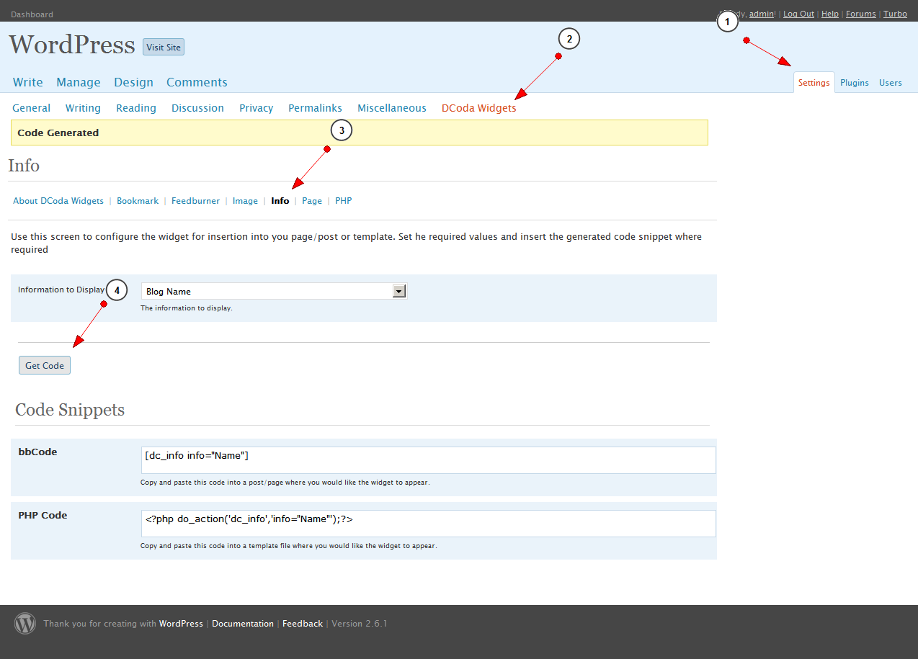Screen dimensions: 918x659
Task: Click the Turbo link
Action: pos(895,14)
